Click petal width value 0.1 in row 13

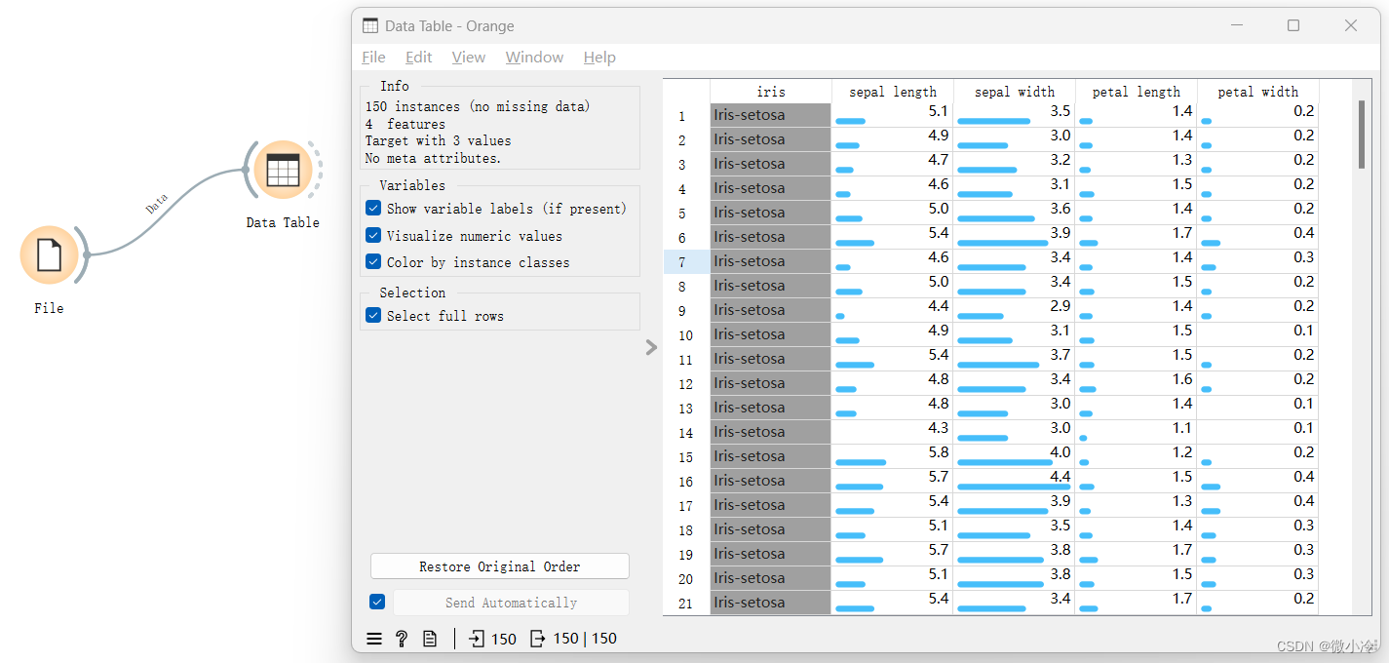(x=1258, y=408)
